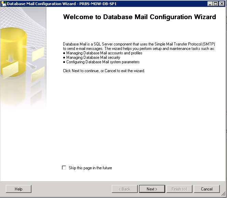This screenshot has width=227, height=198.
Task: Maximize the wizard window
Action: pos(216,4)
